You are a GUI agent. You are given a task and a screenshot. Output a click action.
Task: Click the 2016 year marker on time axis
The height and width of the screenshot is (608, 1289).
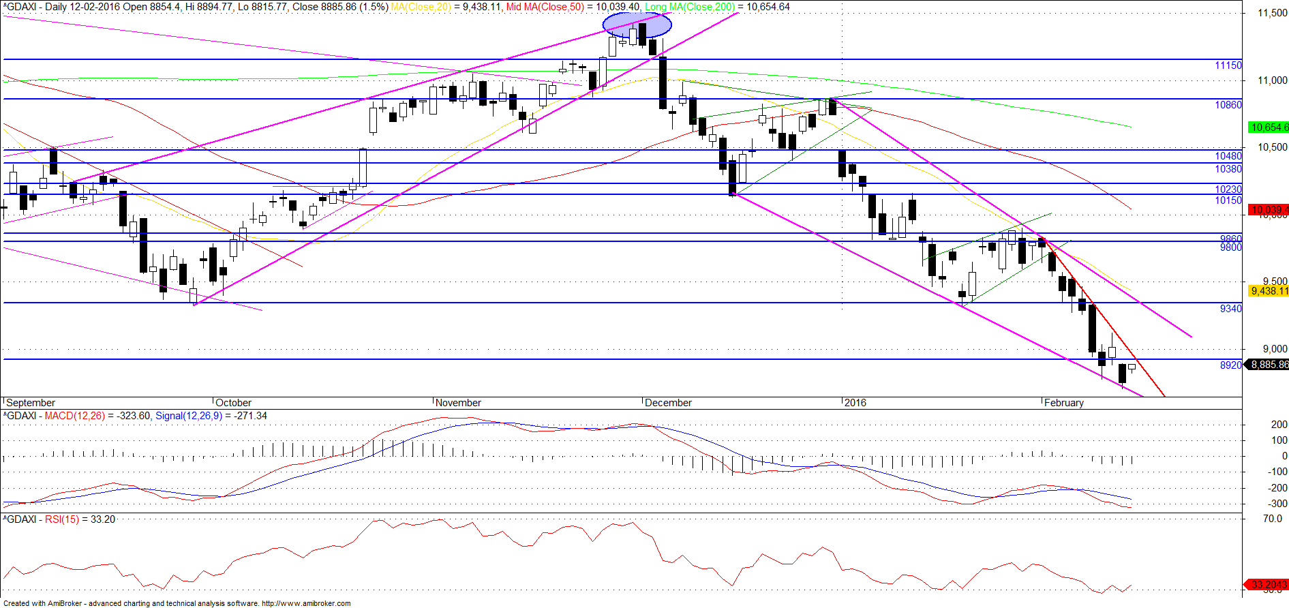click(855, 403)
